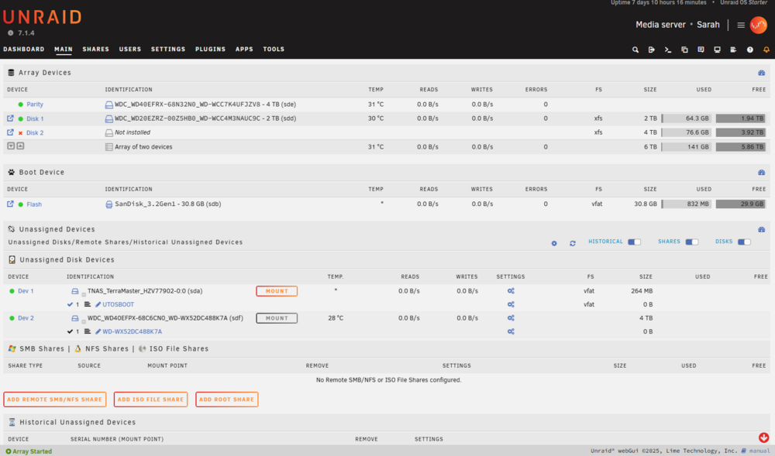Open the search icon in header

coord(635,50)
